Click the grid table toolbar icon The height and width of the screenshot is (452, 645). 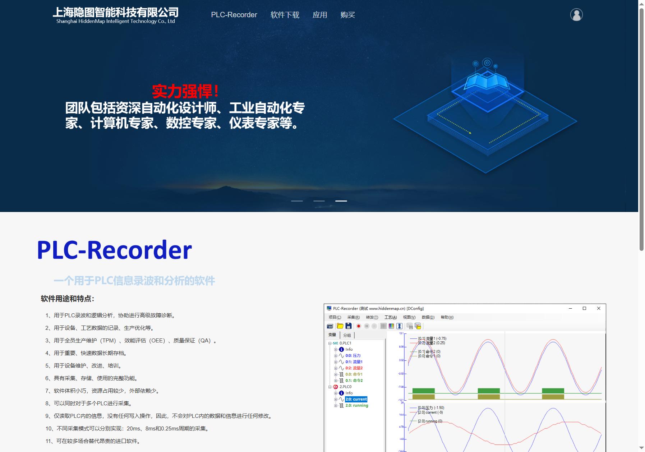coord(383,326)
